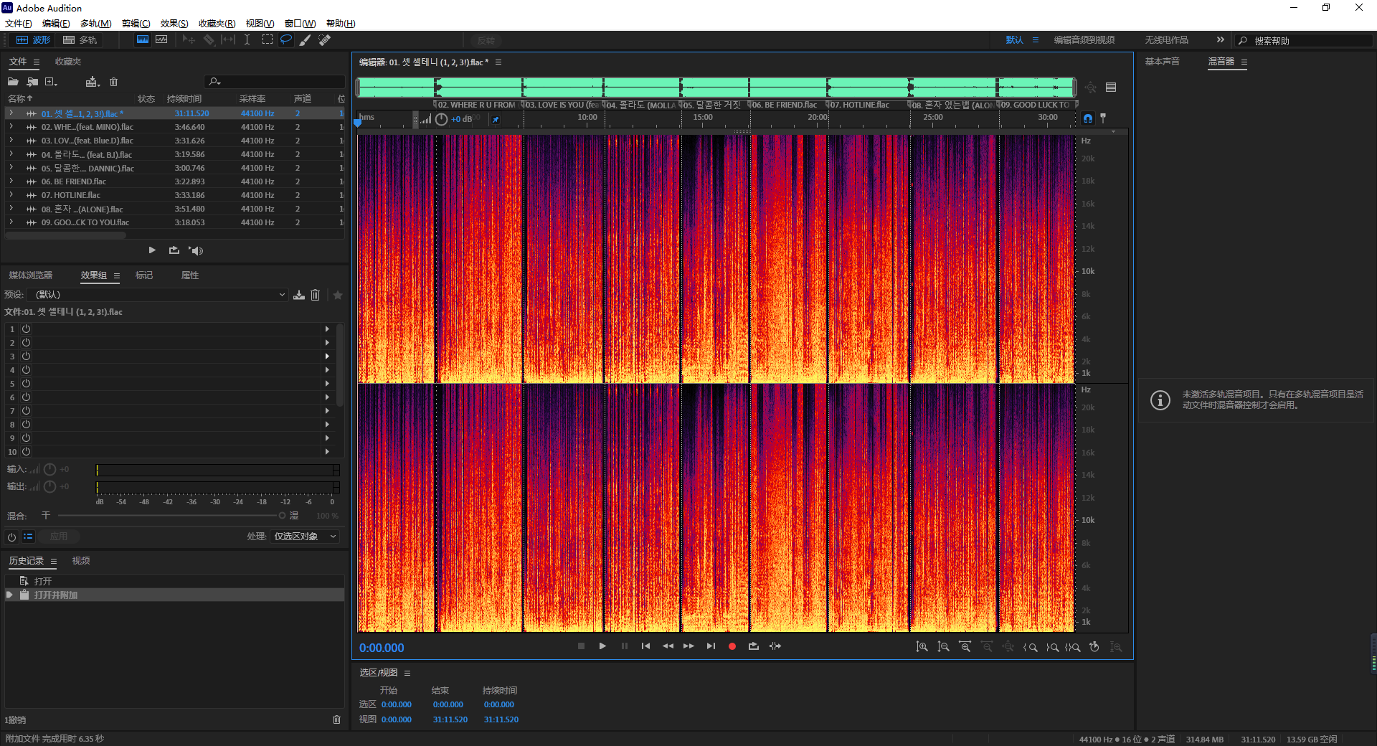Image resolution: width=1377 pixels, height=746 pixels.
Task: Click the Loop Playback icon in transport
Action: (x=753, y=646)
